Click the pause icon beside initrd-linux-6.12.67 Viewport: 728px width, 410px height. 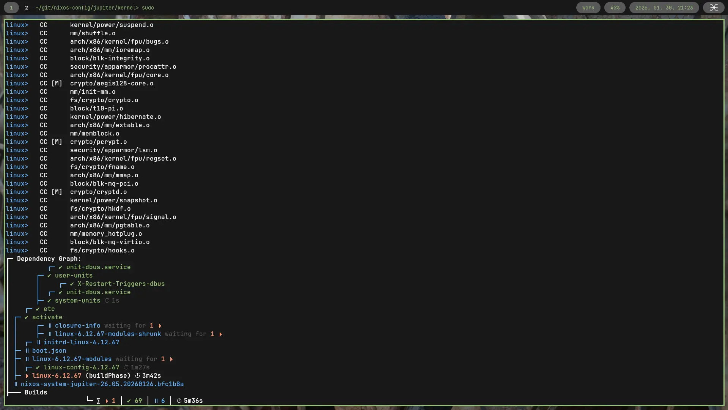point(38,342)
